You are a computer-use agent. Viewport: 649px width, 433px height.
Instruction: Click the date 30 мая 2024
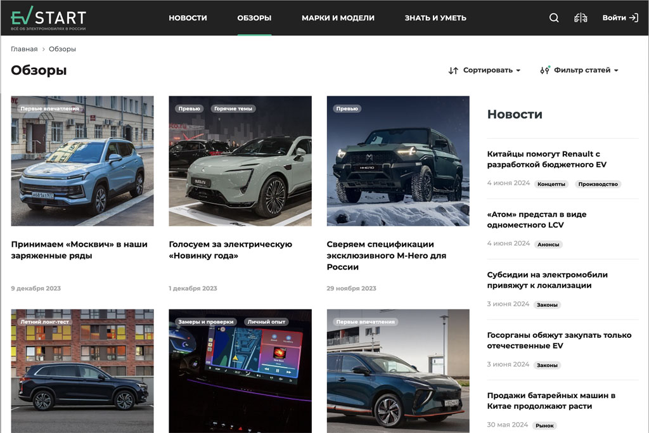coord(508,425)
